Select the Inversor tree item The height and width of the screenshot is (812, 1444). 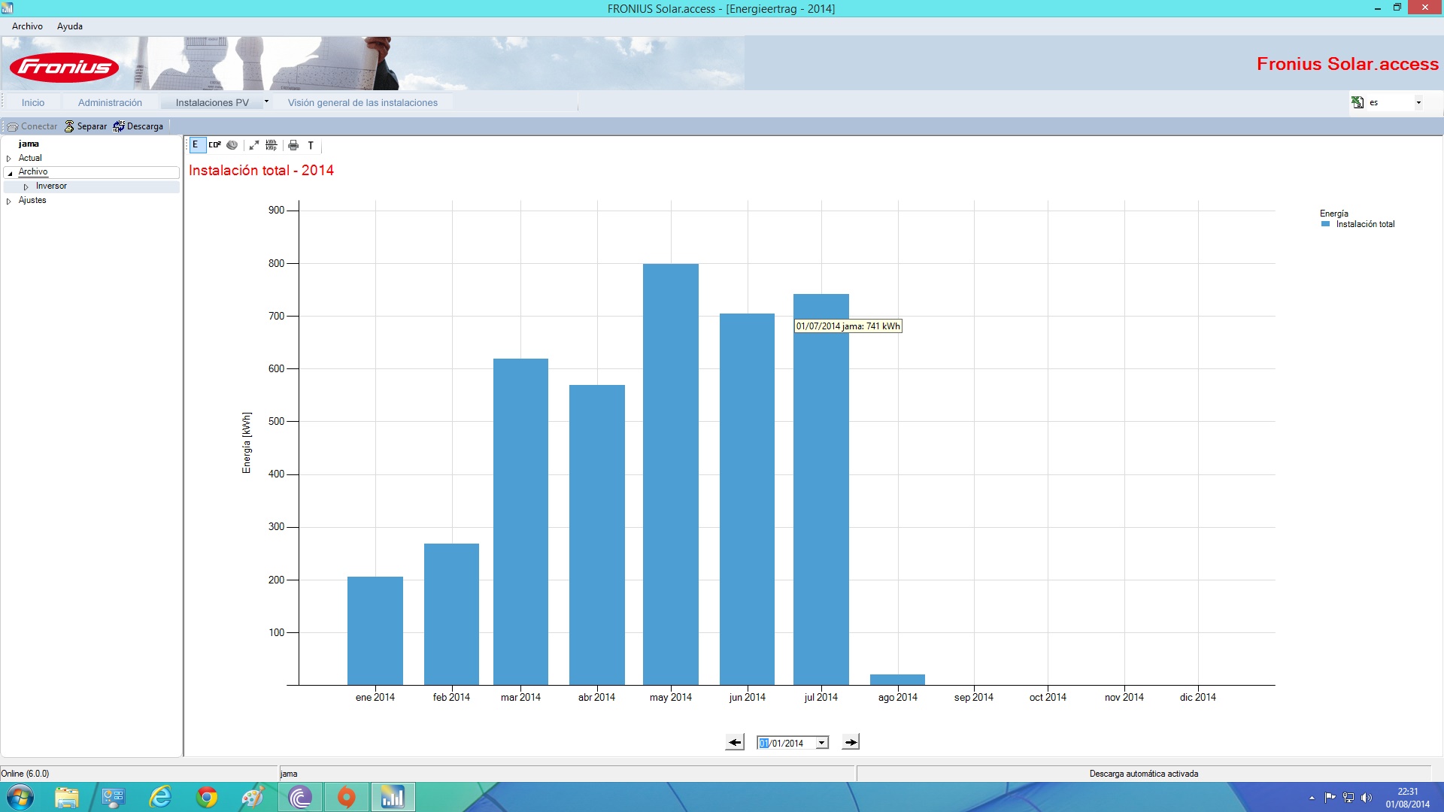51,186
